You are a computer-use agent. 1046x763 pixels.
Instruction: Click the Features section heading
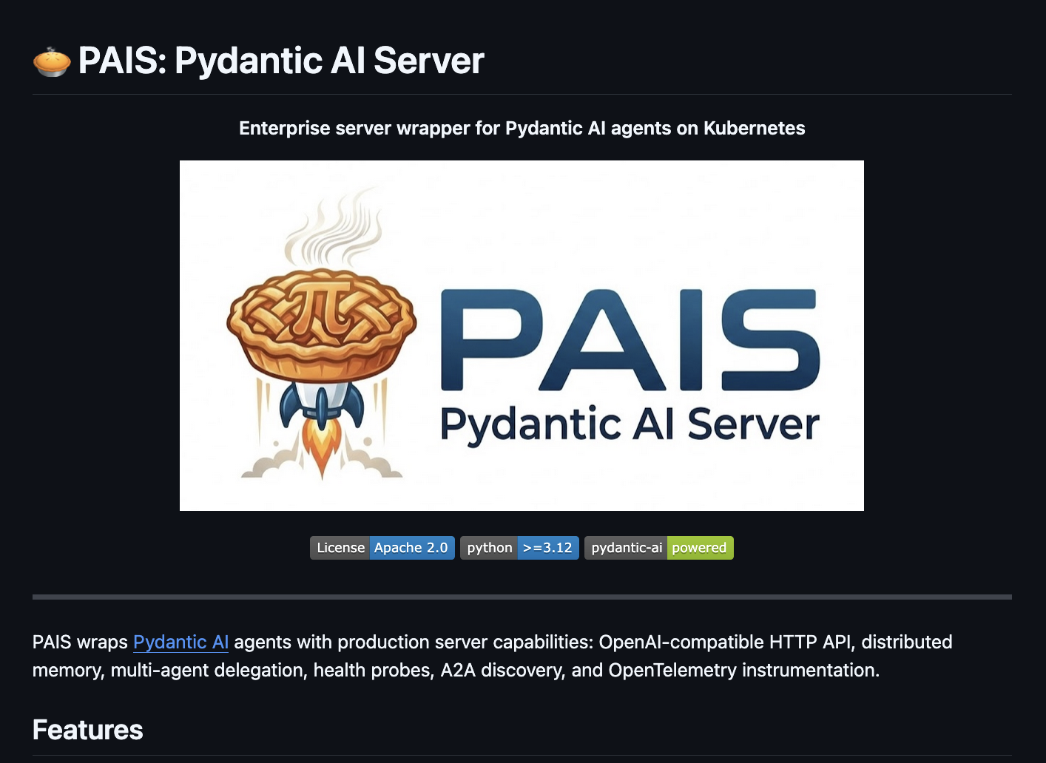pyautogui.click(x=88, y=730)
